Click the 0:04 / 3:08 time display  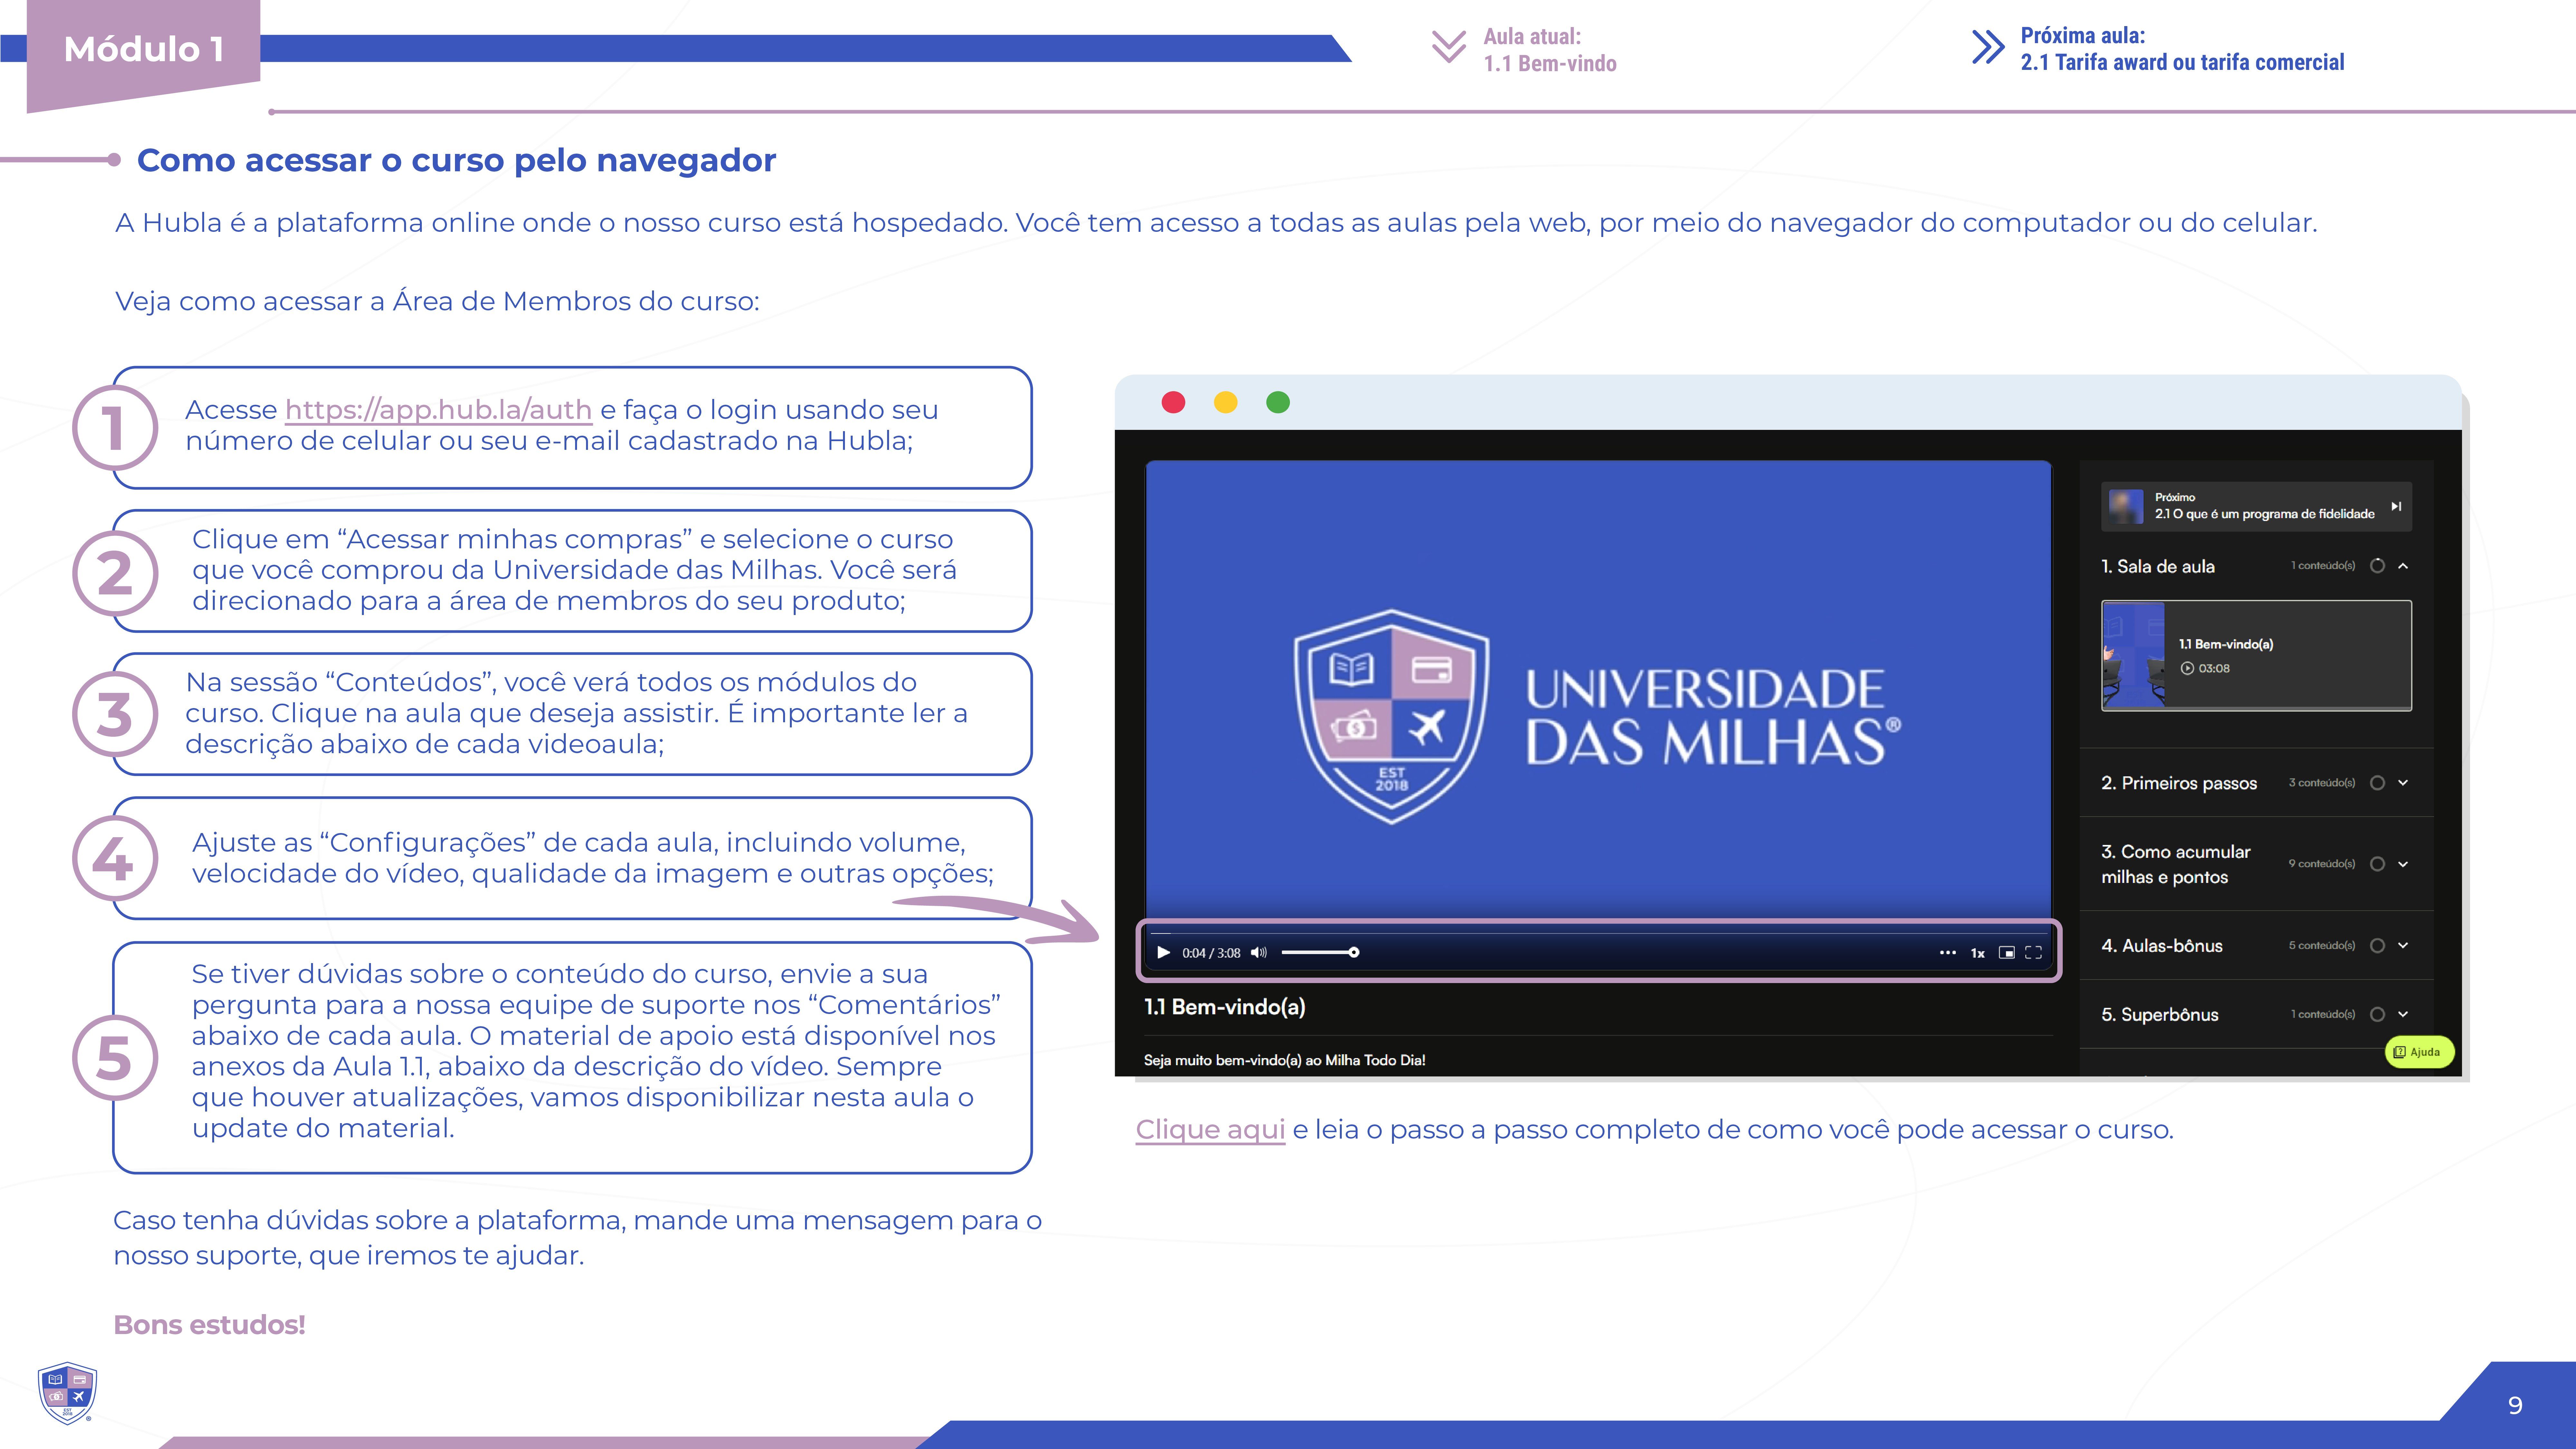click(x=1211, y=953)
